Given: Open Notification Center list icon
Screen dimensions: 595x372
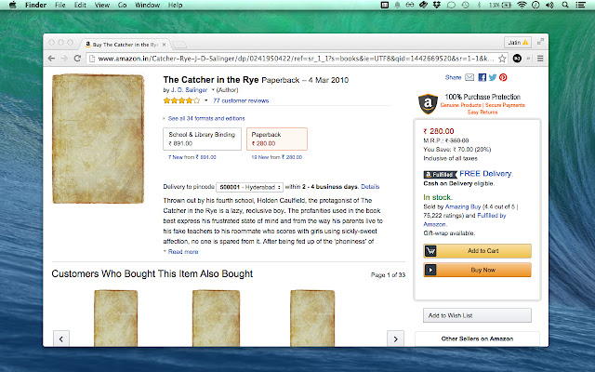Looking at the screenshot, I should tap(580, 5).
